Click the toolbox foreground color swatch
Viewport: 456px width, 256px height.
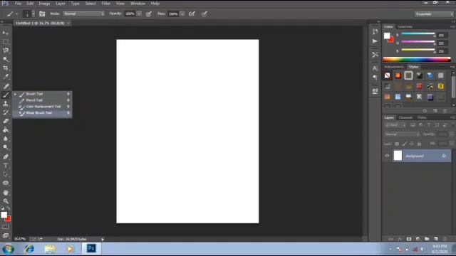pos(4,215)
